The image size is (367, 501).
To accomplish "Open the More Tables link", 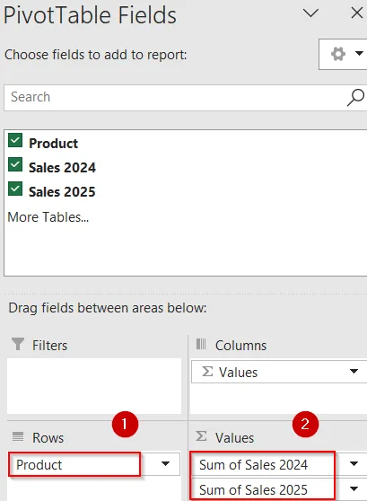I will [48, 217].
